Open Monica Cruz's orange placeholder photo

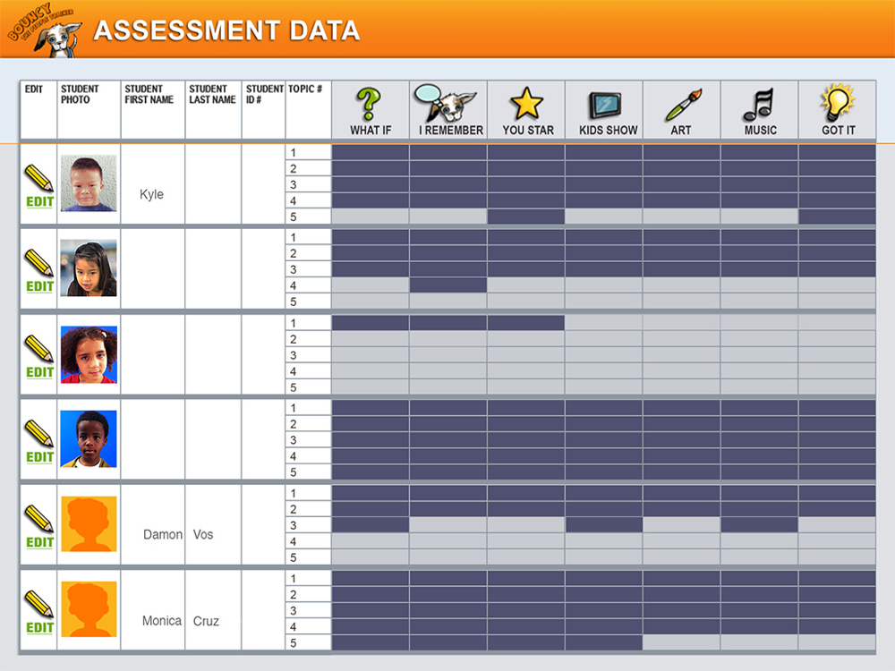pos(89,609)
